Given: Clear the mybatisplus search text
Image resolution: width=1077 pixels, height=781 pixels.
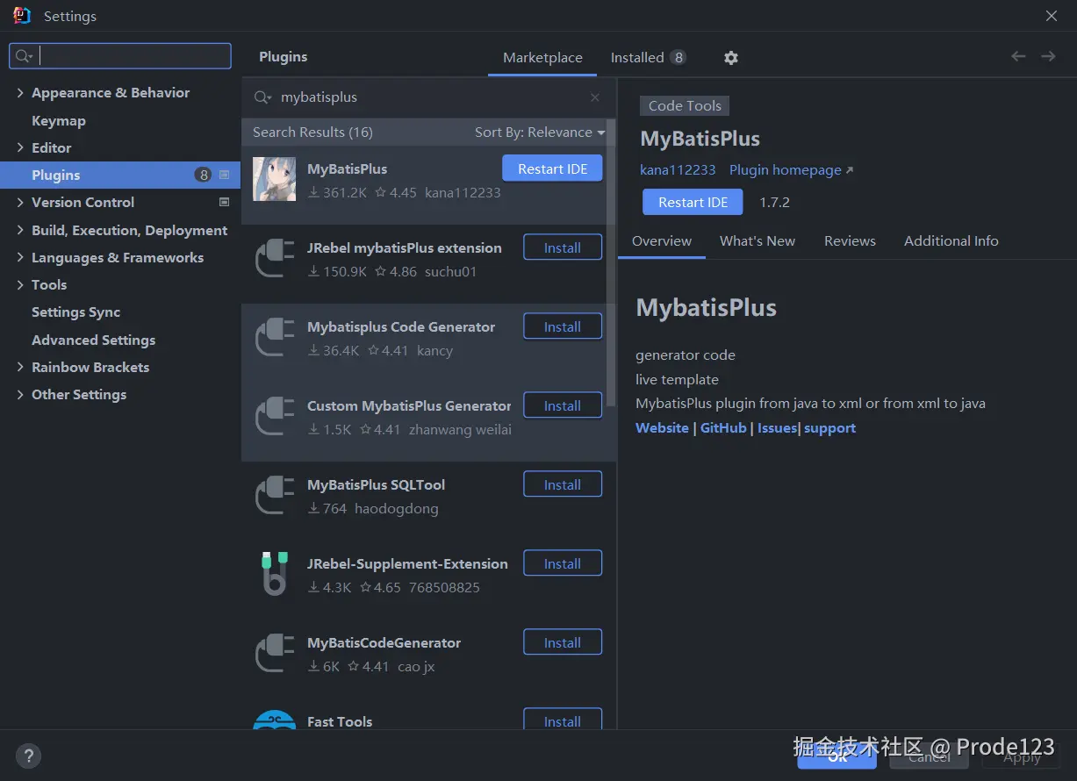Looking at the screenshot, I should point(595,97).
